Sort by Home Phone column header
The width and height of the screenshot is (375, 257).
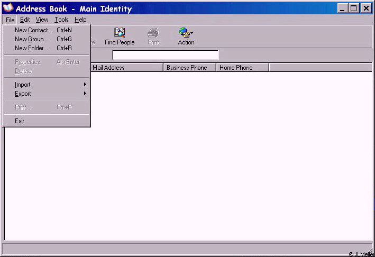click(242, 68)
